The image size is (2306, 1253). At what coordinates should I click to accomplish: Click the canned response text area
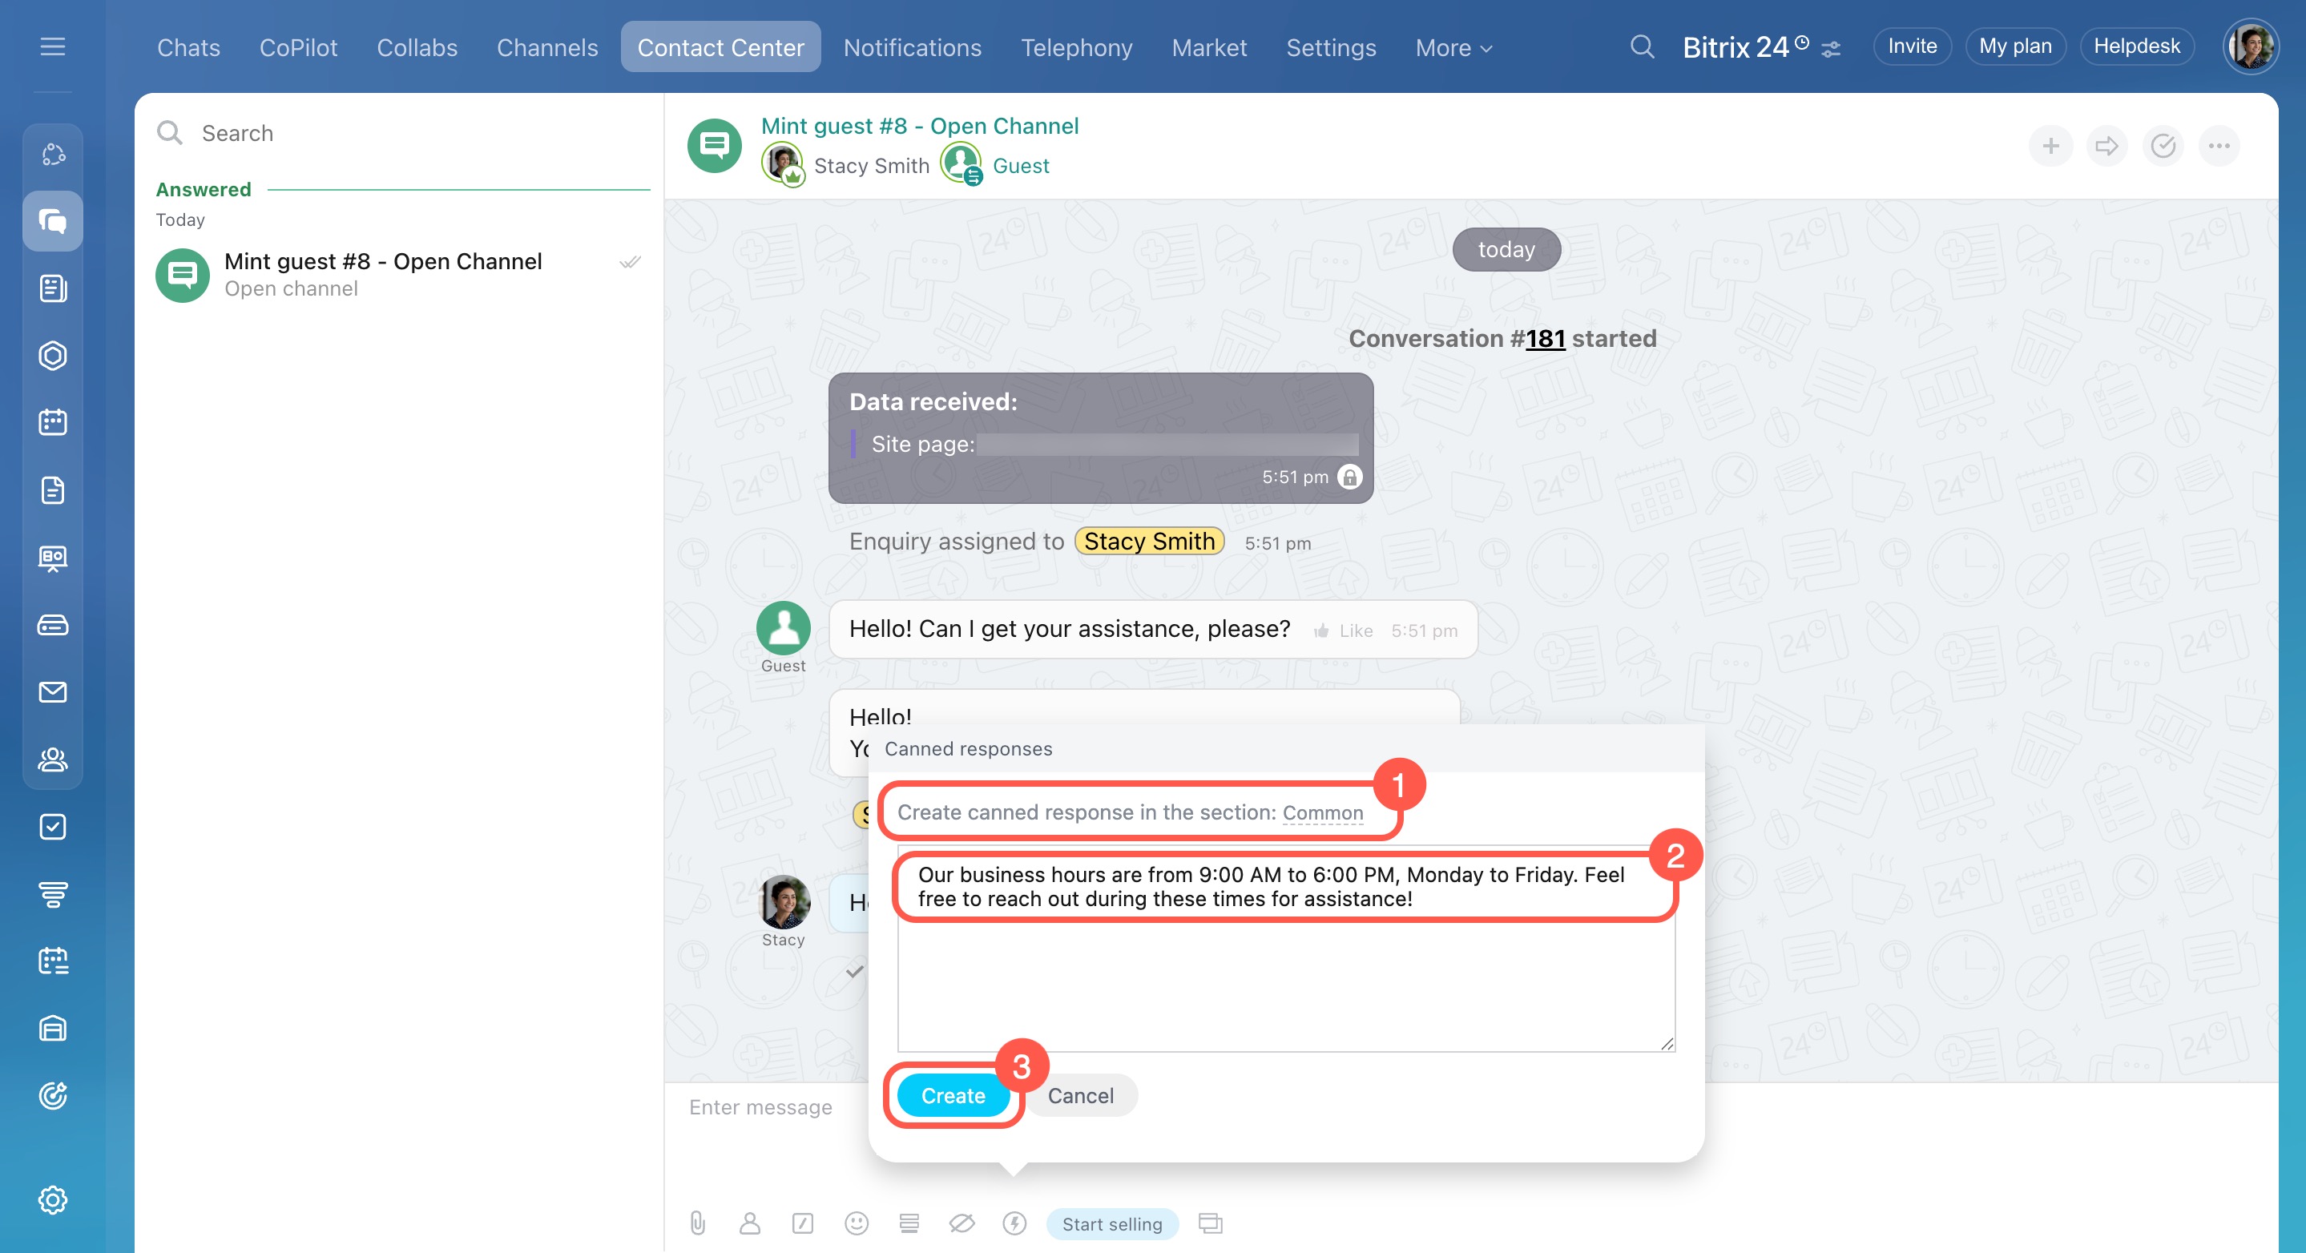[1284, 976]
